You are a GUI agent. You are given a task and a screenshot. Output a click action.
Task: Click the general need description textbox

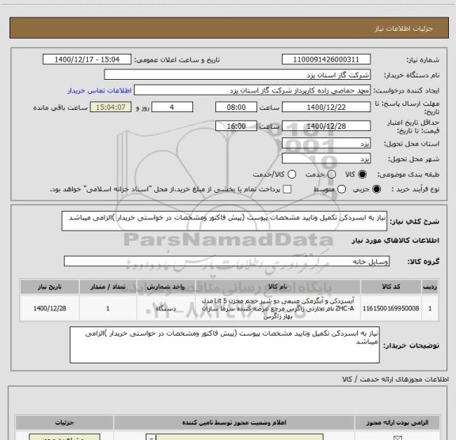coord(224,221)
